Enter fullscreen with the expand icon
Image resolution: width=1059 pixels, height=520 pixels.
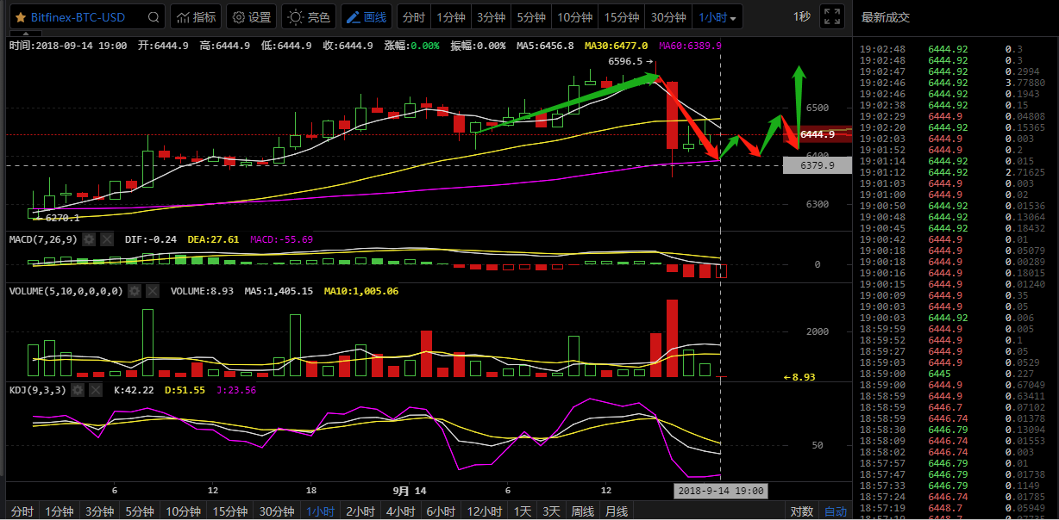pos(831,17)
